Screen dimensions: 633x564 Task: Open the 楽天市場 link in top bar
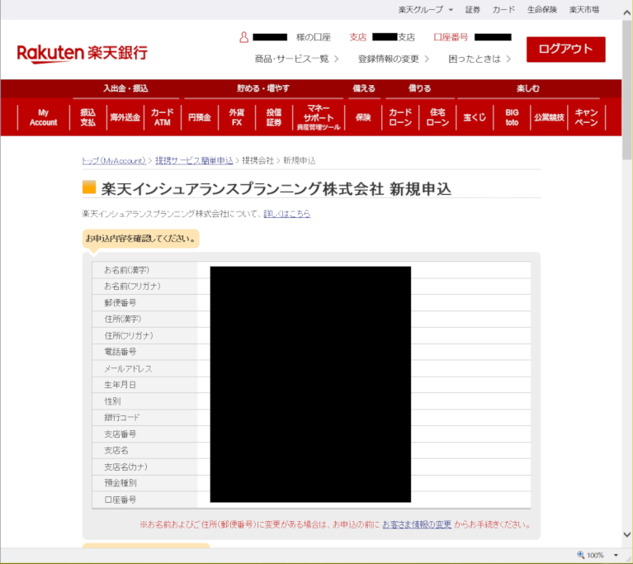tap(583, 10)
